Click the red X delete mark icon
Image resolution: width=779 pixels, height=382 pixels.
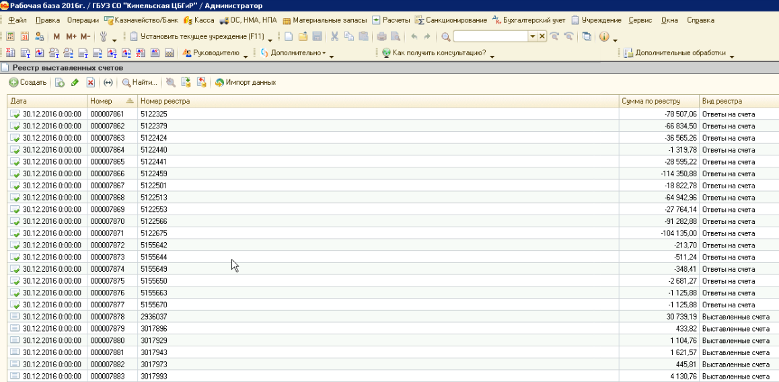coord(90,83)
